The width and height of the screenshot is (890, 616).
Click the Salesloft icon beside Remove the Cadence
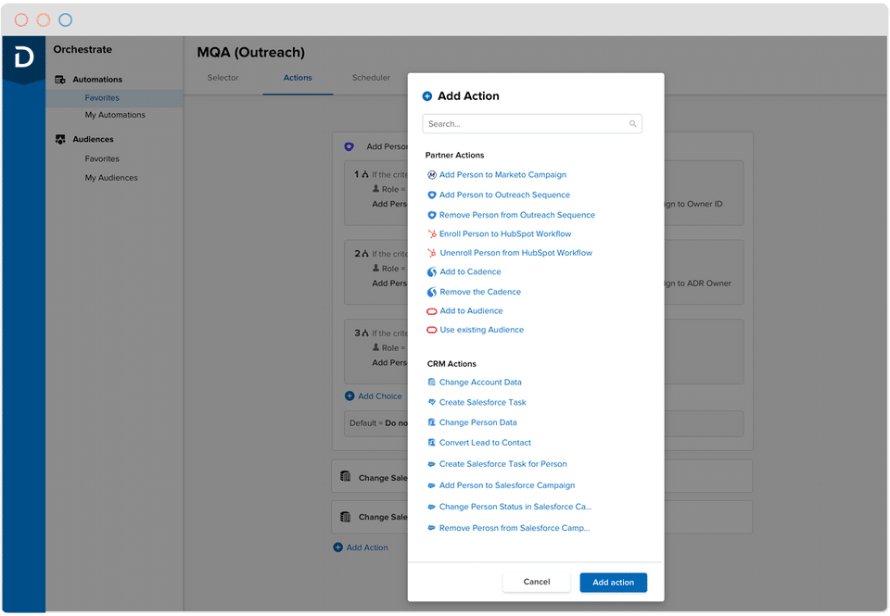pyautogui.click(x=432, y=292)
